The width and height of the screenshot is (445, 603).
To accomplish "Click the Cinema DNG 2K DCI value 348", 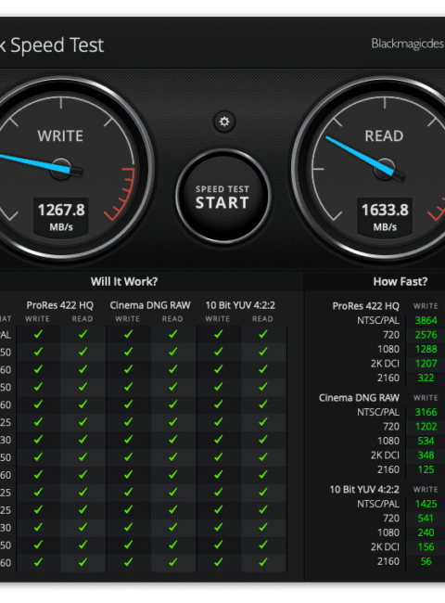I will [x=426, y=455].
